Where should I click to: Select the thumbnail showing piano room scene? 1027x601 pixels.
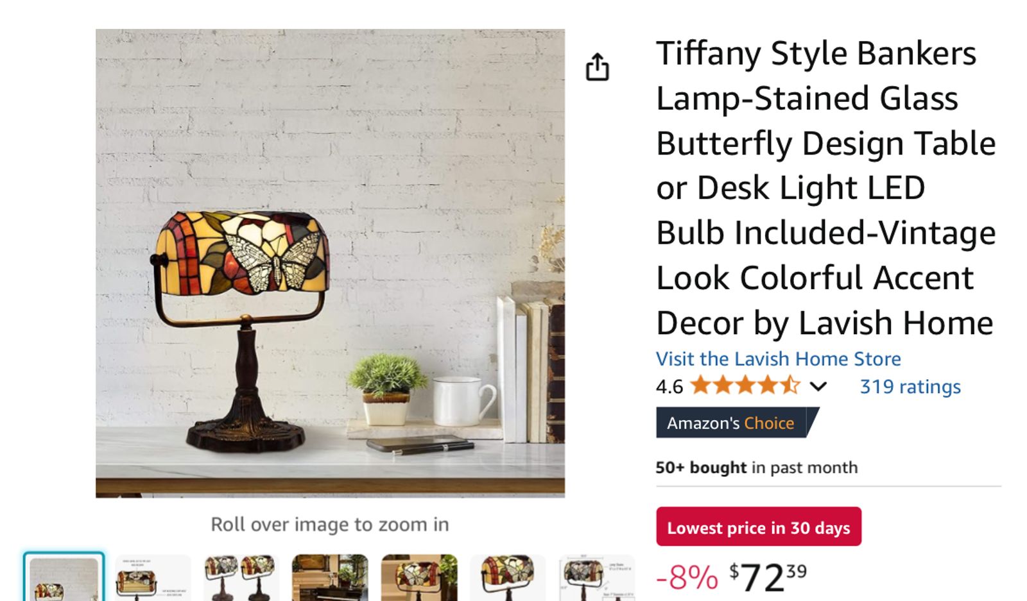tap(330, 578)
